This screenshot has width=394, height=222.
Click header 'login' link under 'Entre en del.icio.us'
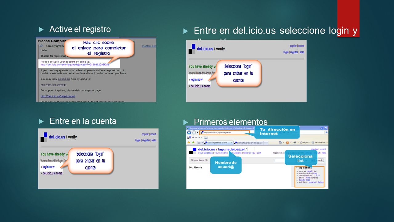pyautogui.click(x=286, y=52)
